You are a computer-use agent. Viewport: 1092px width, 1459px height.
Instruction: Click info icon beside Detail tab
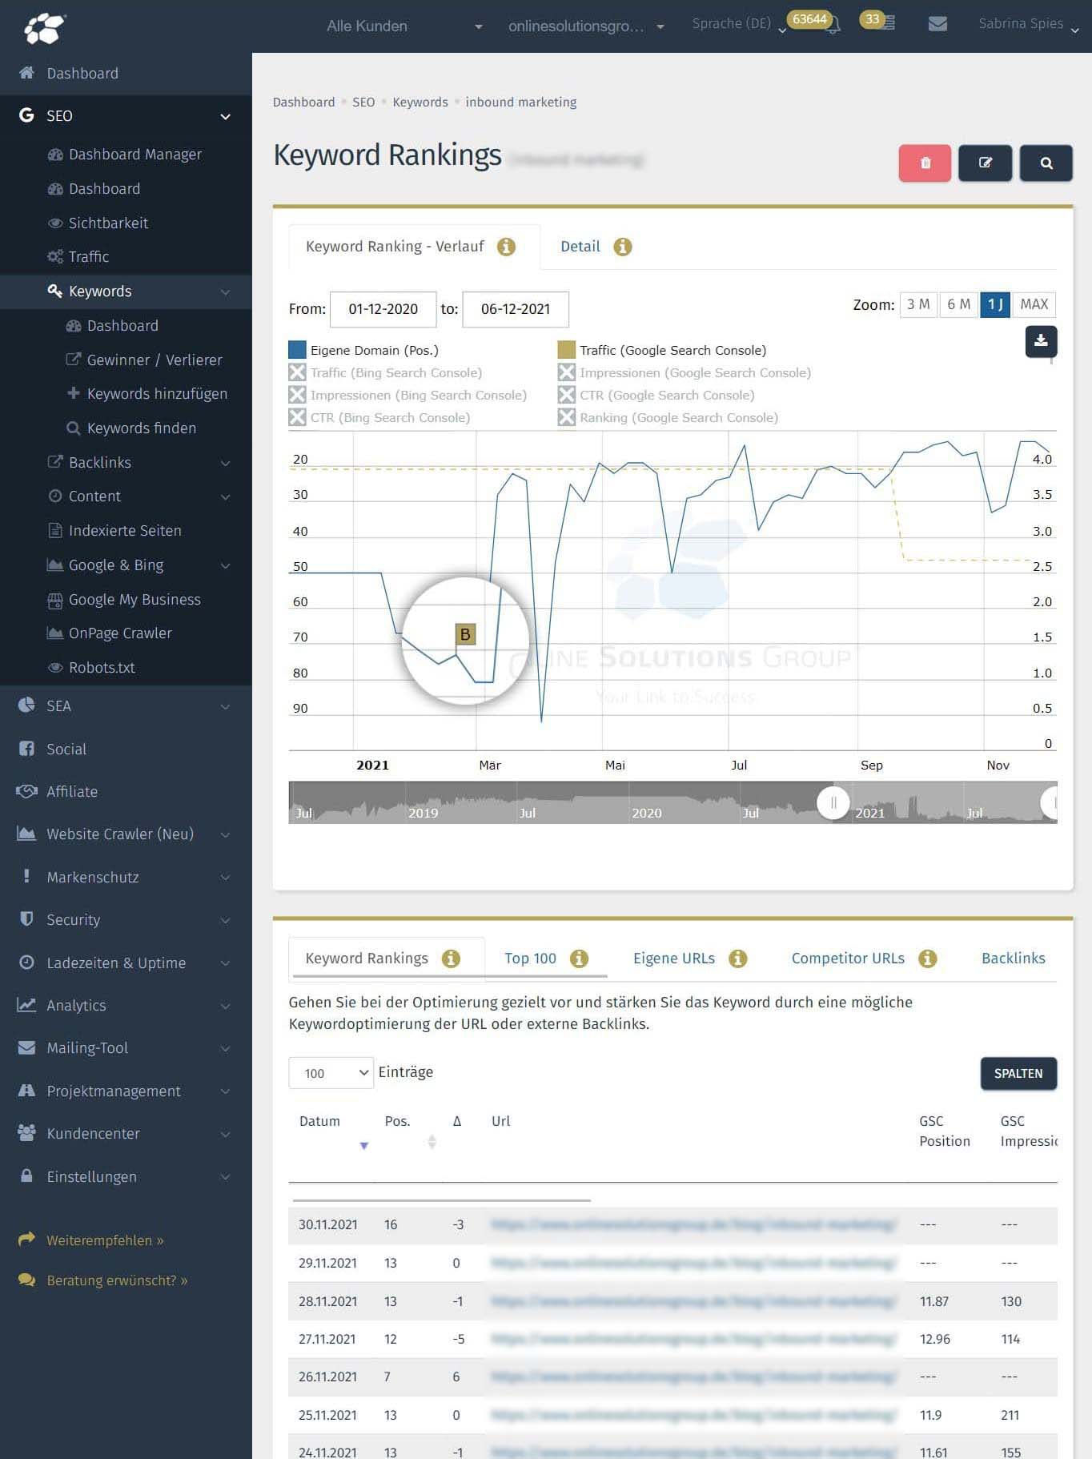[622, 247]
